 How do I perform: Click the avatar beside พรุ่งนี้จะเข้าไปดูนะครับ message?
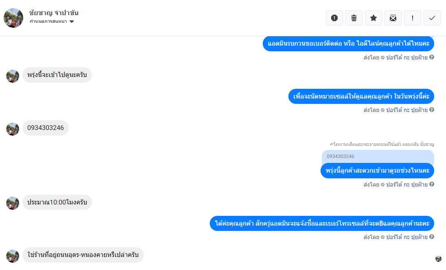coord(13,76)
